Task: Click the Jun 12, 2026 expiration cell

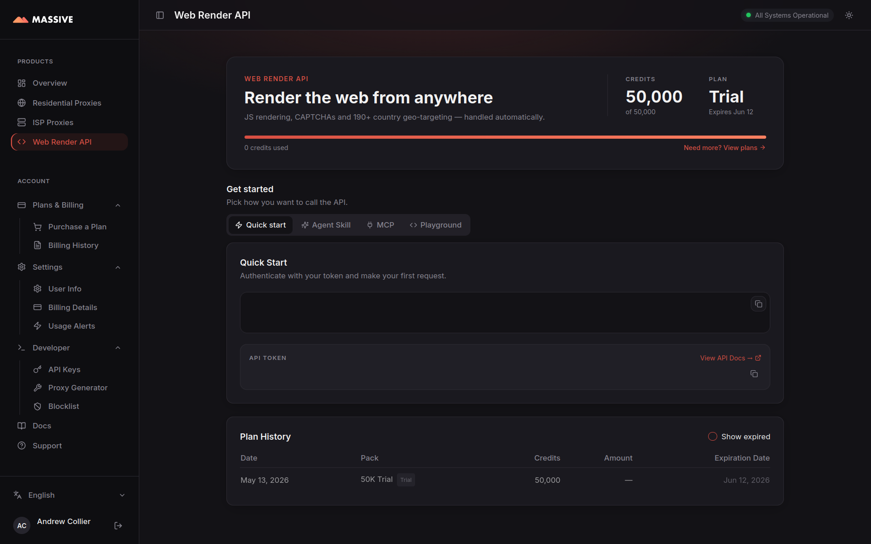Action: pos(746,480)
